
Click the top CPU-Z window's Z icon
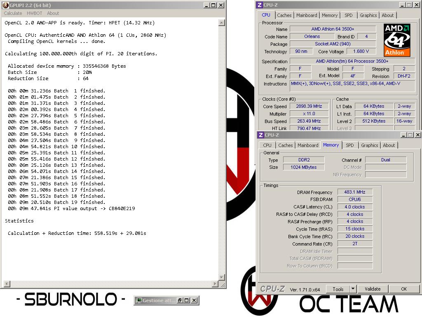260,5
